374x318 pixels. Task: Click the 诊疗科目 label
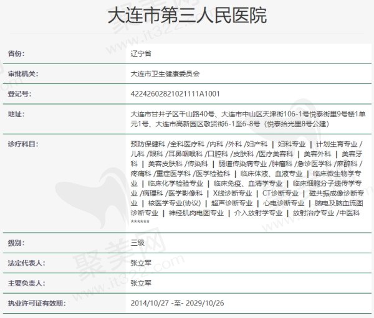[23, 144]
